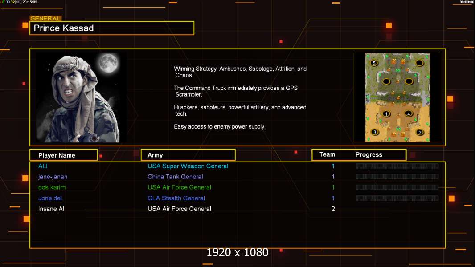Click Jone del's loading progress bar

coord(397,198)
